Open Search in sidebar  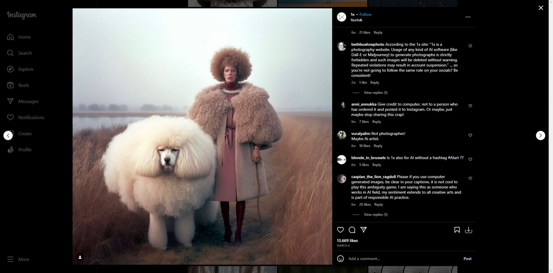[25, 53]
